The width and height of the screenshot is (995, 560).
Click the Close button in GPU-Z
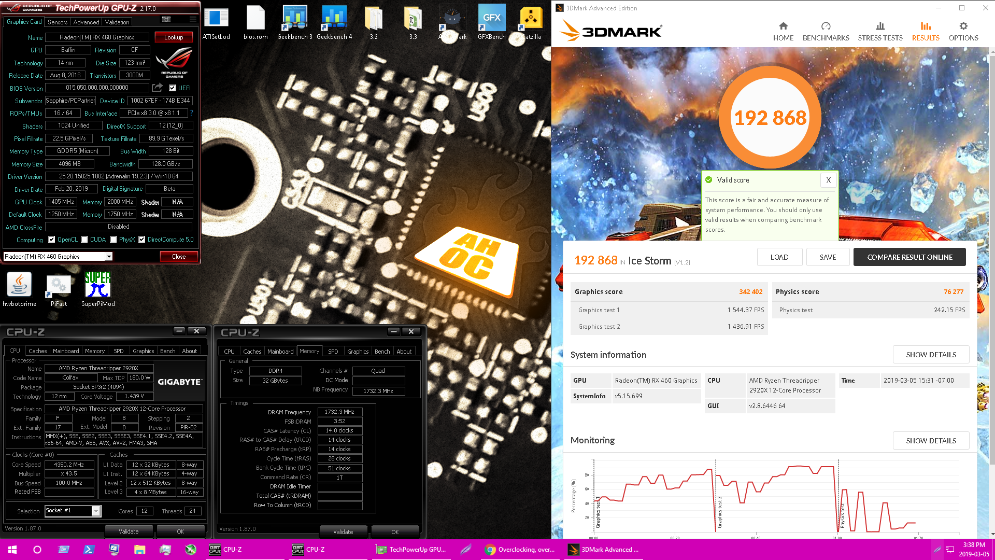(179, 257)
